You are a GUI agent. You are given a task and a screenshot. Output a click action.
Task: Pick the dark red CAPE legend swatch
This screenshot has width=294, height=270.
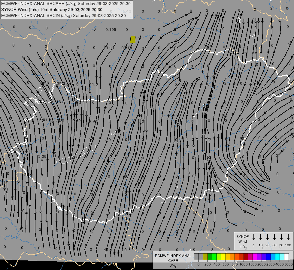(246, 256)
